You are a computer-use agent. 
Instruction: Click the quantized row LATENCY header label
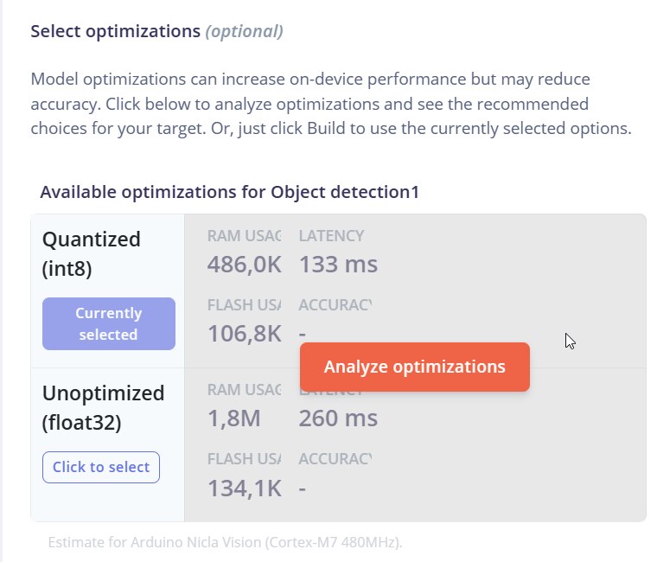(x=331, y=235)
